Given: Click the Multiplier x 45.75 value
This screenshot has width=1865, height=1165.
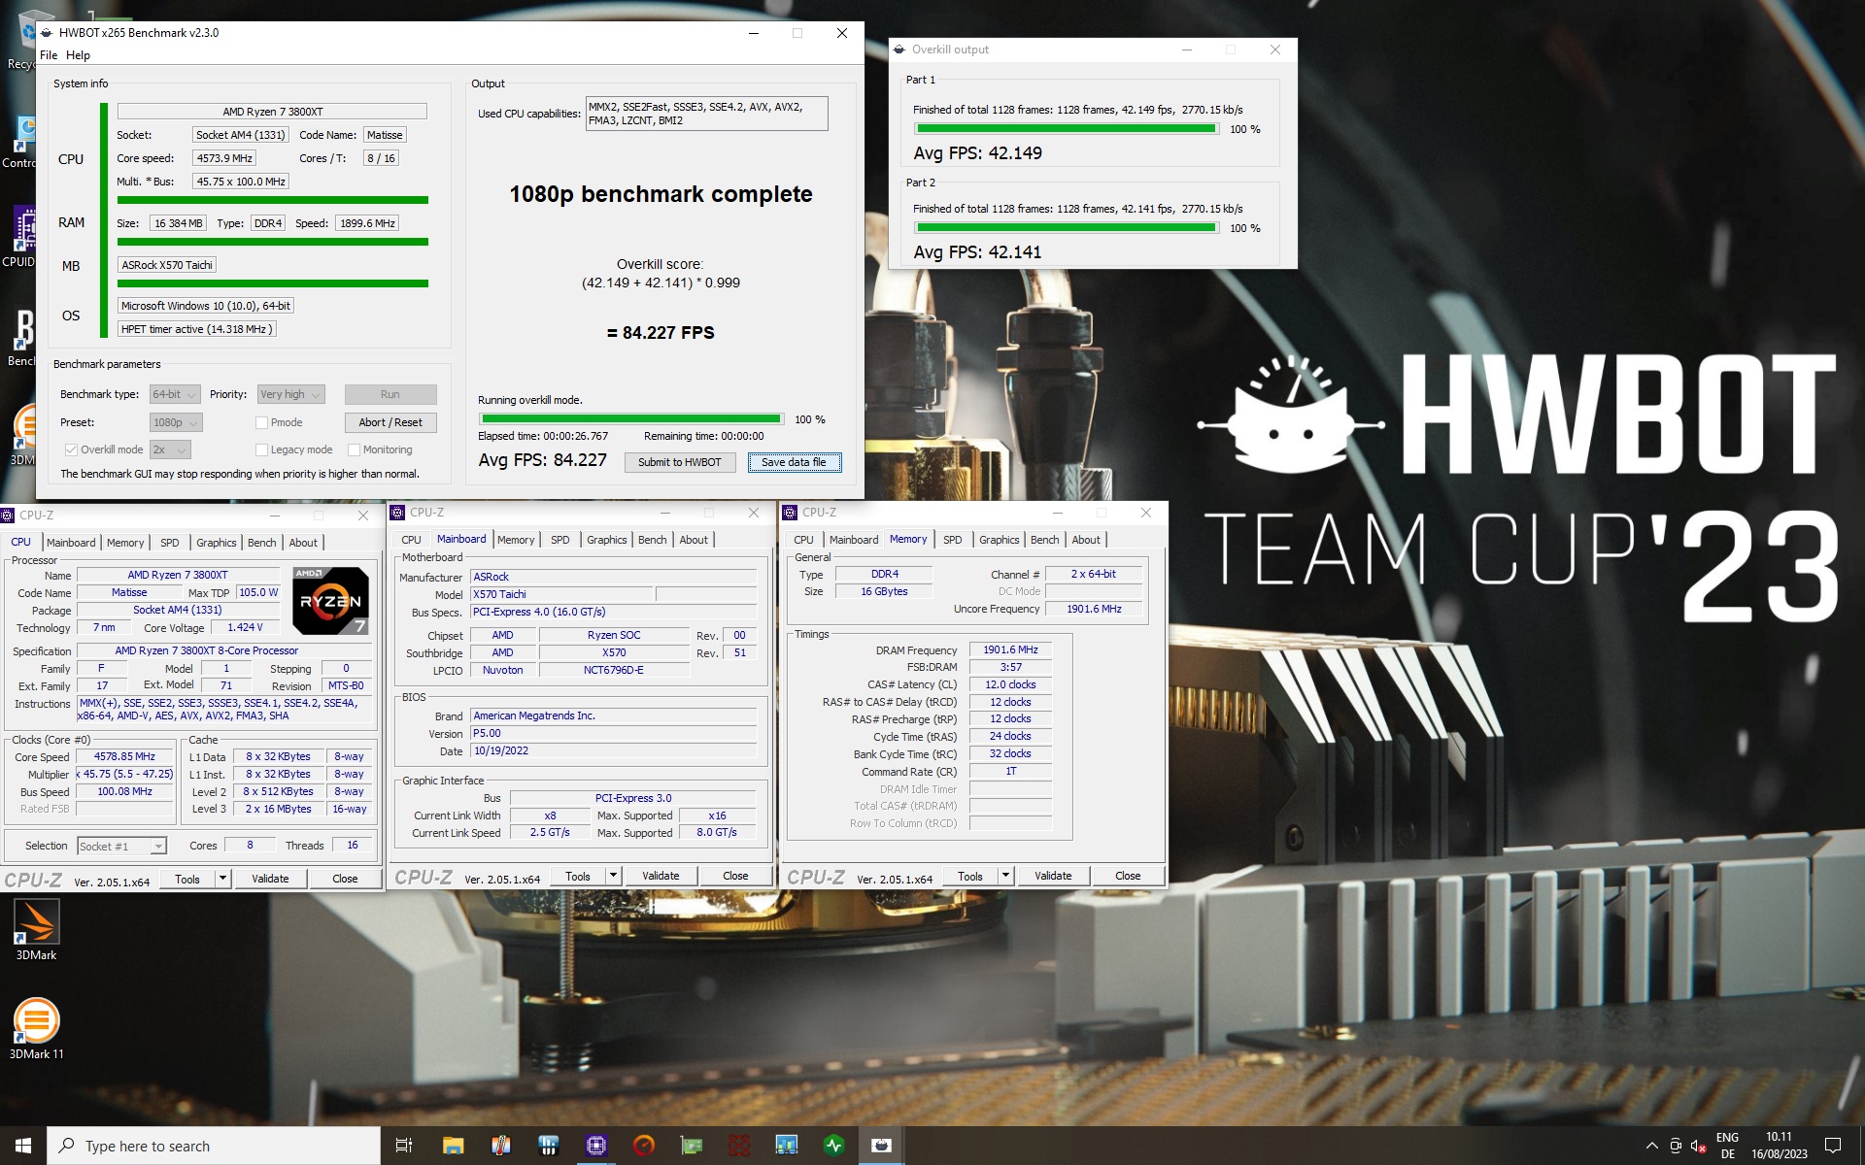Looking at the screenshot, I should [124, 774].
